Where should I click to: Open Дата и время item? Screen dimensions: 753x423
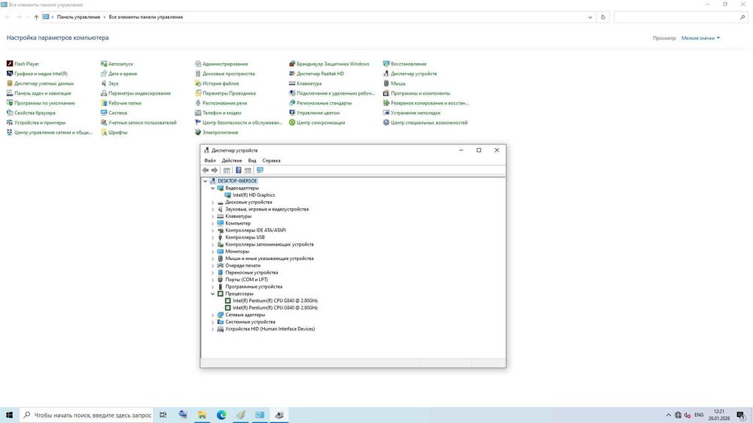(119, 74)
